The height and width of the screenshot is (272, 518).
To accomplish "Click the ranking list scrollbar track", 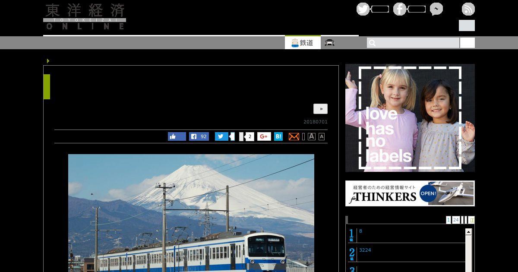I will 468,254.
